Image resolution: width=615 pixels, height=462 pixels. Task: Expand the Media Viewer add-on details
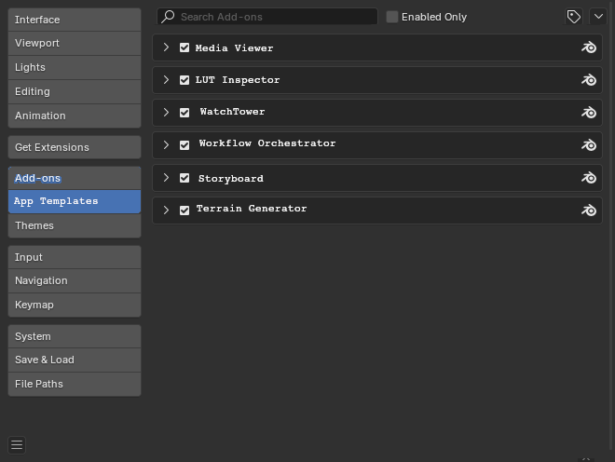[166, 48]
